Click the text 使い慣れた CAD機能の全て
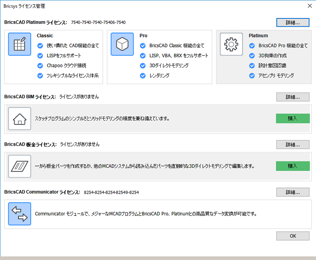Image resolution: width=316 pixels, height=260 pixels. (73, 46)
